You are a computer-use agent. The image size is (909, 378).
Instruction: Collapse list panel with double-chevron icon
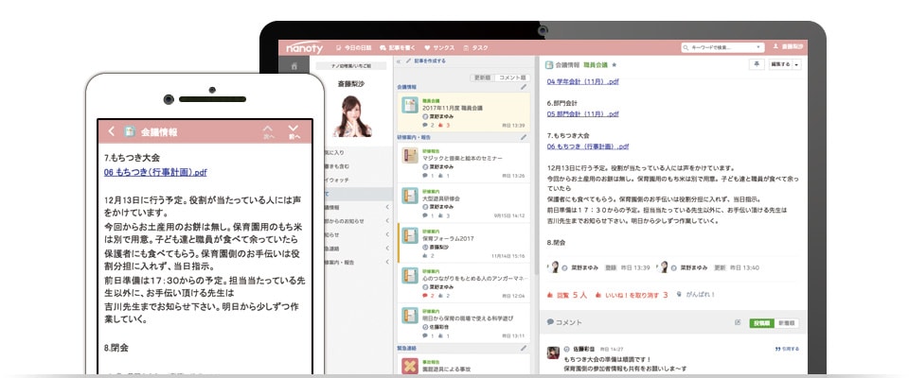pyautogui.click(x=399, y=60)
